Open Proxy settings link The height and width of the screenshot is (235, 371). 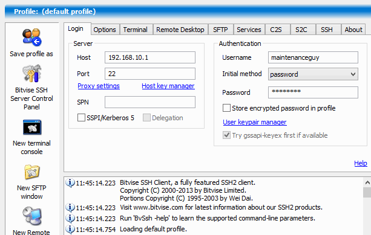click(99, 86)
